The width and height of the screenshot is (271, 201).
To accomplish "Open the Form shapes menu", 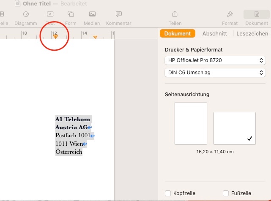I will pos(71,17).
